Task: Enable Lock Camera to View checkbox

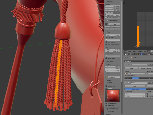Action: coord(106,45)
